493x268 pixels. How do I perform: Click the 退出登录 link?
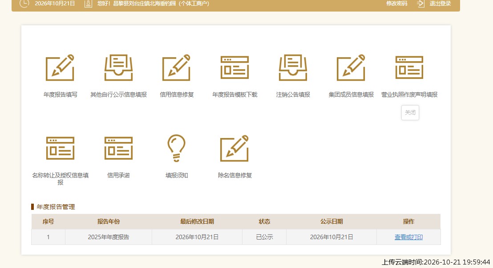[440, 4]
